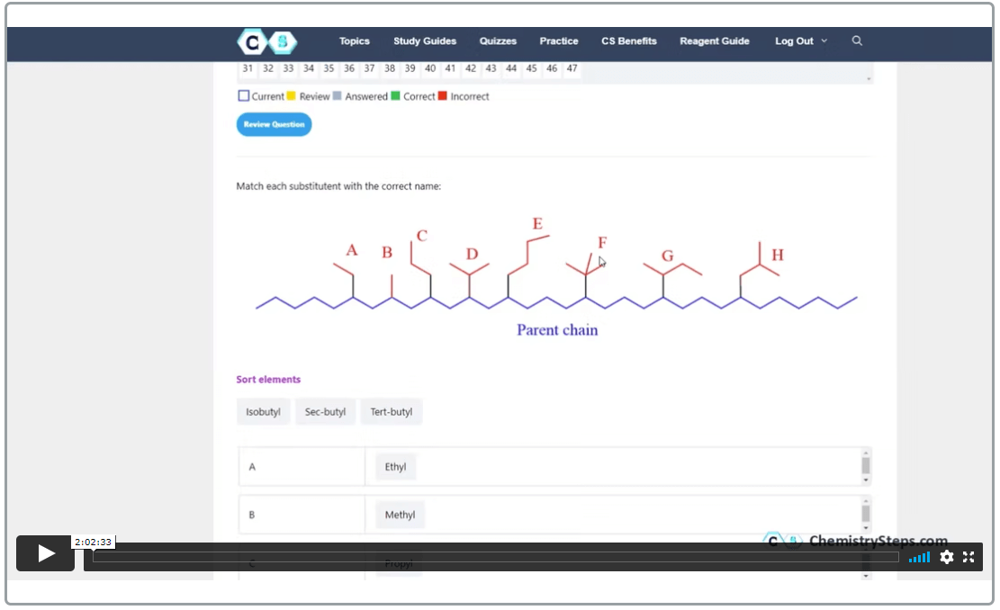
Task: Click the Current legend checkbox square
Action: [x=243, y=96]
